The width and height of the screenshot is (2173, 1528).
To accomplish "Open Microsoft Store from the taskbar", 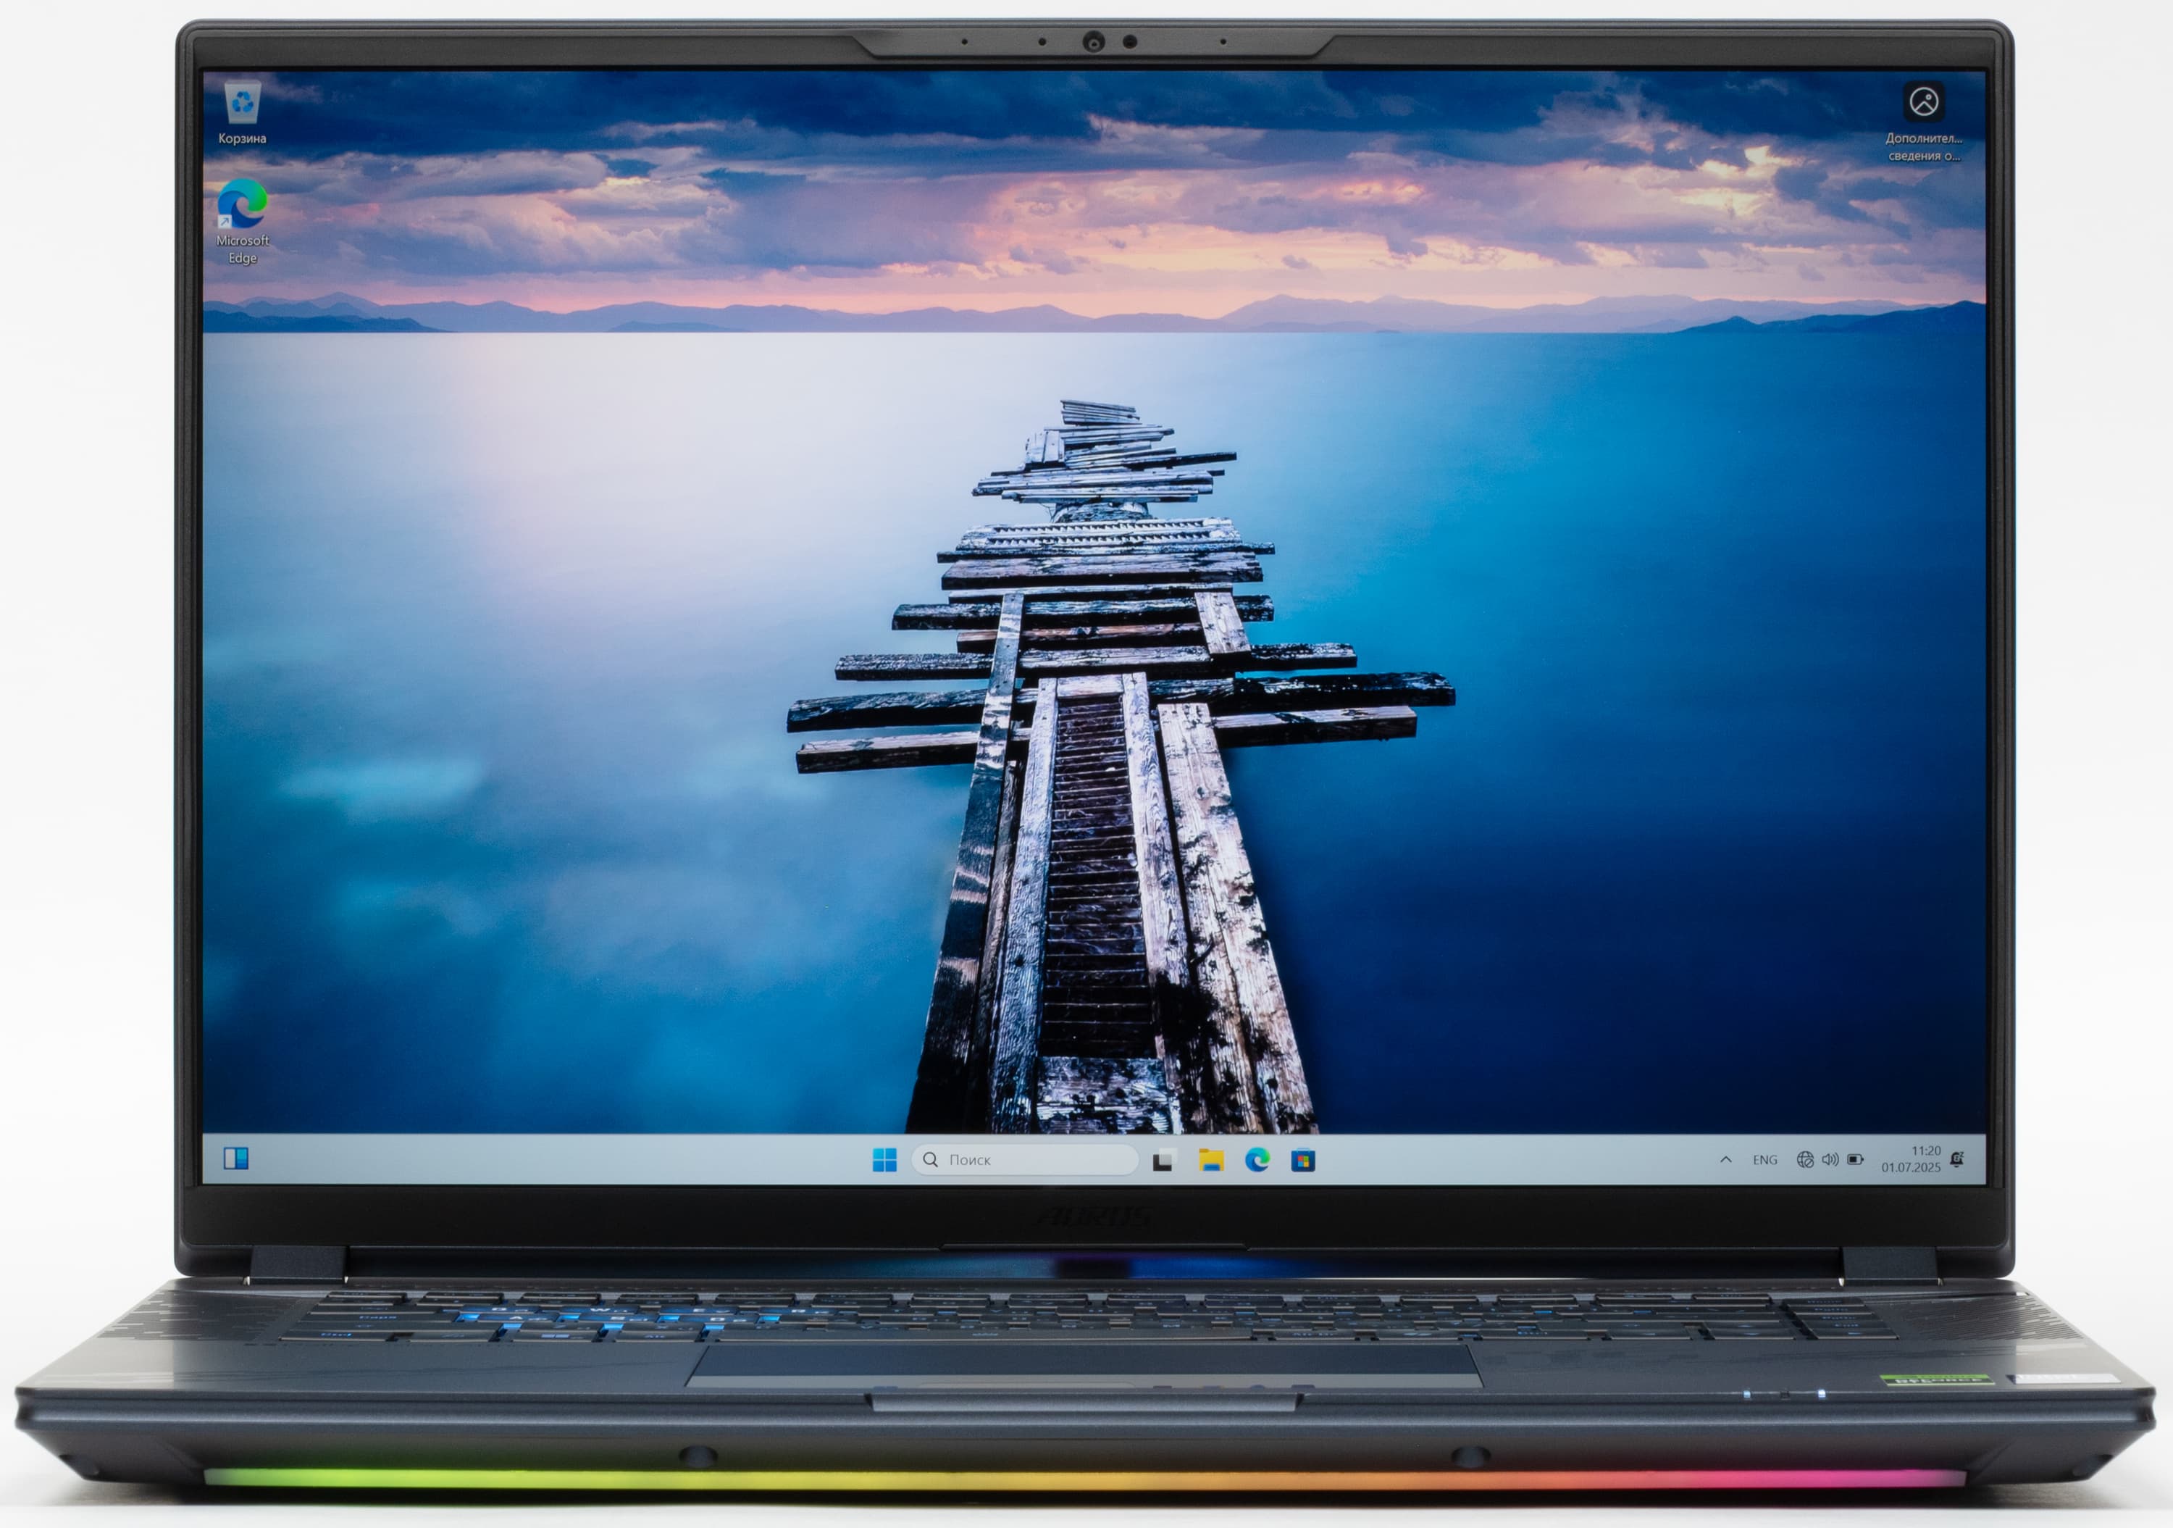I will 1302,1160.
